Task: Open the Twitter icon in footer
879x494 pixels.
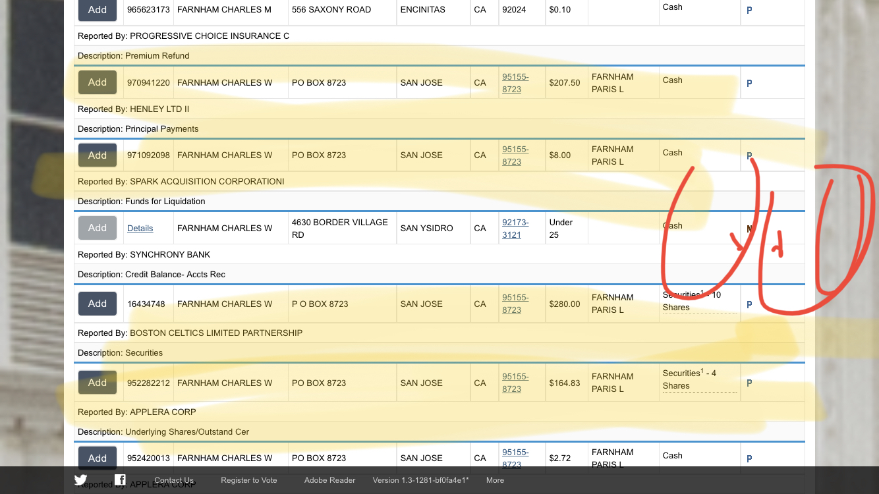Action: click(x=80, y=480)
